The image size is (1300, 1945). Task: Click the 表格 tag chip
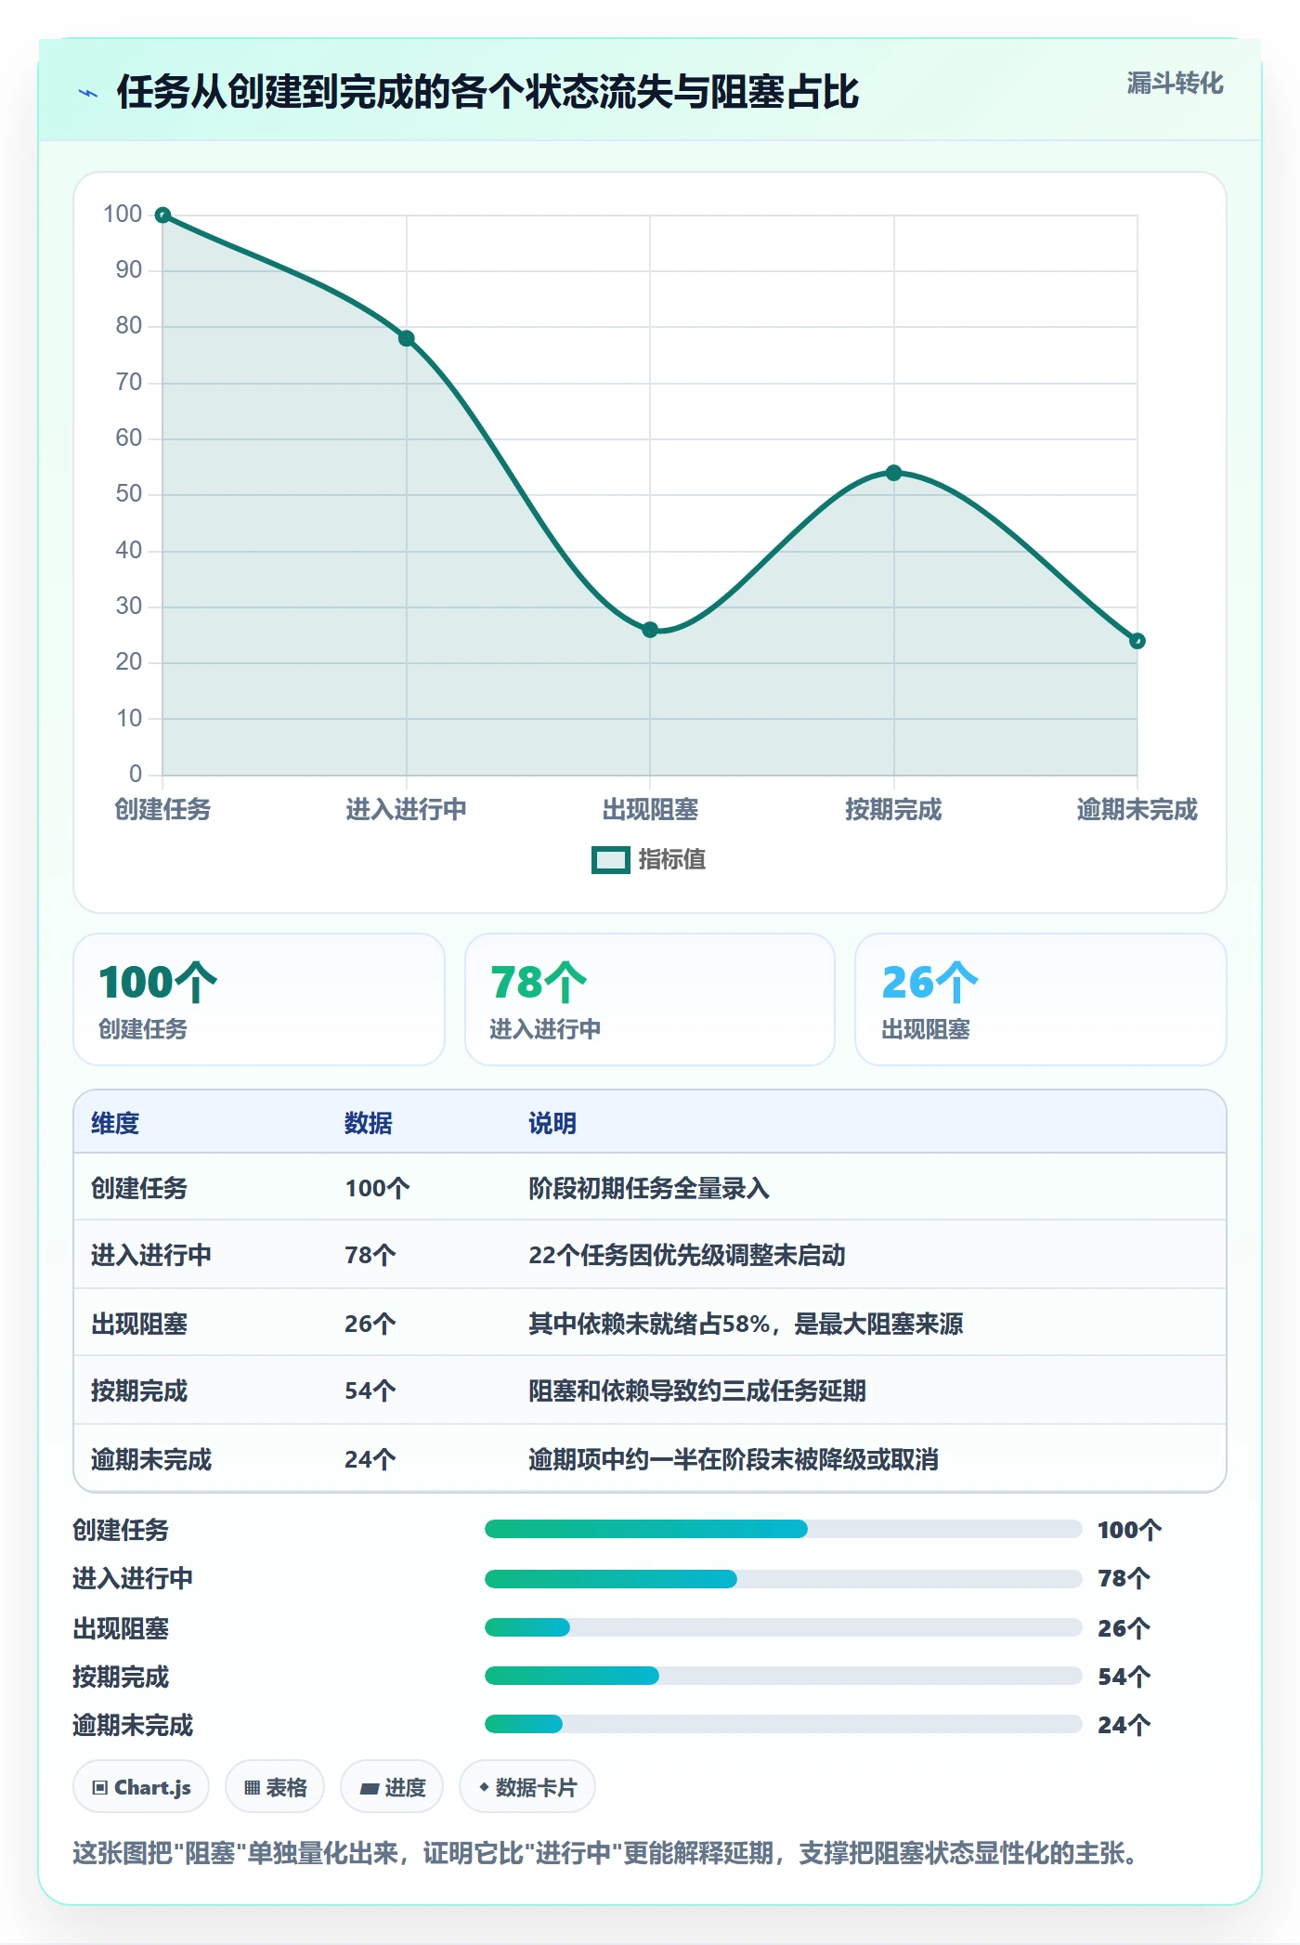pyautogui.click(x=275, y=1787)
